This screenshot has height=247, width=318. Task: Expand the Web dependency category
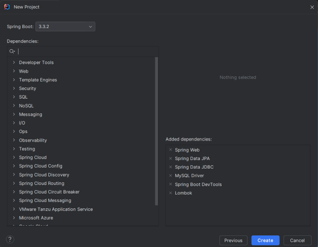tap(14, 71)
